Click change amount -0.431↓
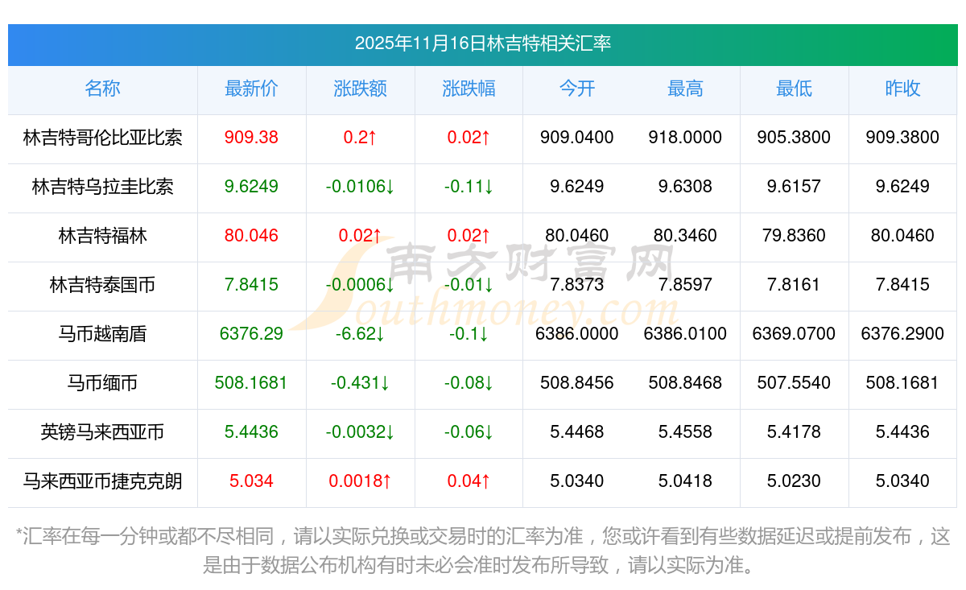This screenshot has height=590, width=966. coord(360,383)
